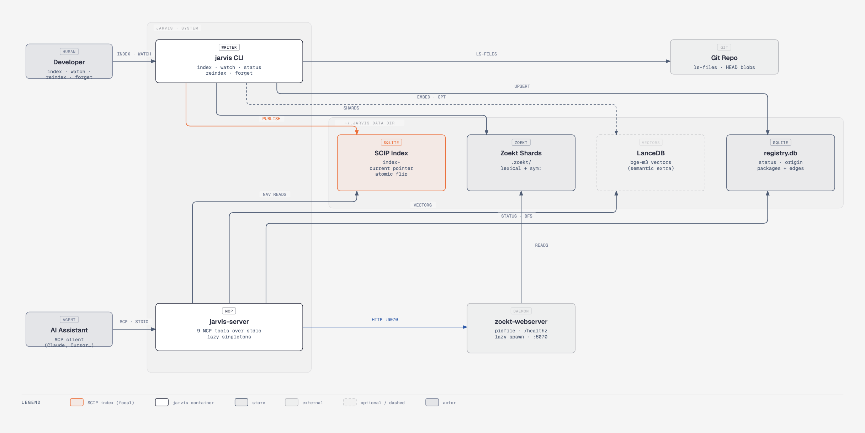The width and height of the screenshot is (865, 433).
Task: Click the 'atomic flip' text
Action: (x=391, y=174)
